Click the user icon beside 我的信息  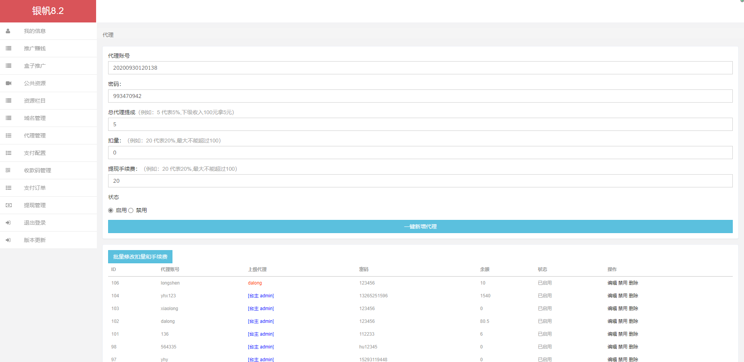[8, 31]
